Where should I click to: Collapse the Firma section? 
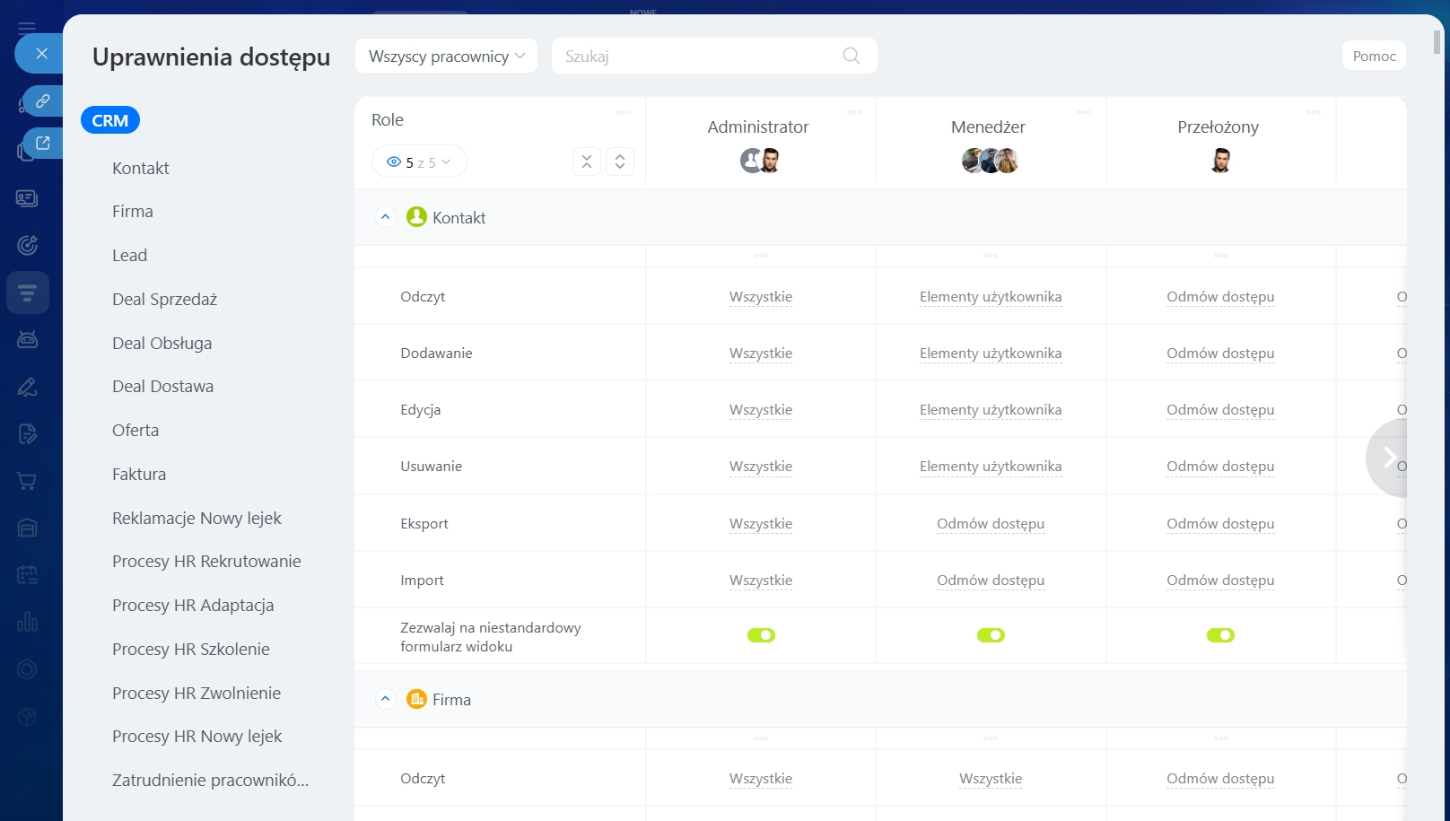coord(385,699)
